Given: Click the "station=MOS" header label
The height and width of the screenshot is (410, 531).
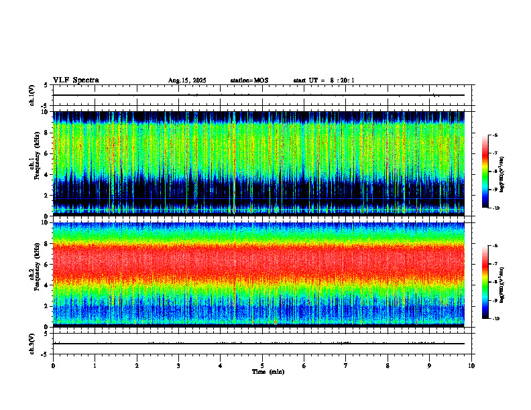Looking at the screenshot, I should 249,80.
